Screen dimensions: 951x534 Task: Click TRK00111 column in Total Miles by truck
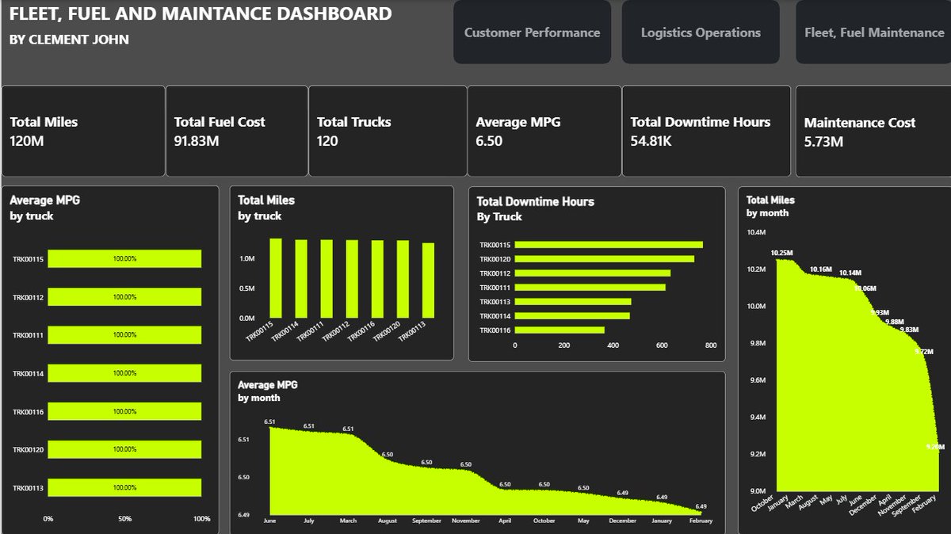pos(327,279)
